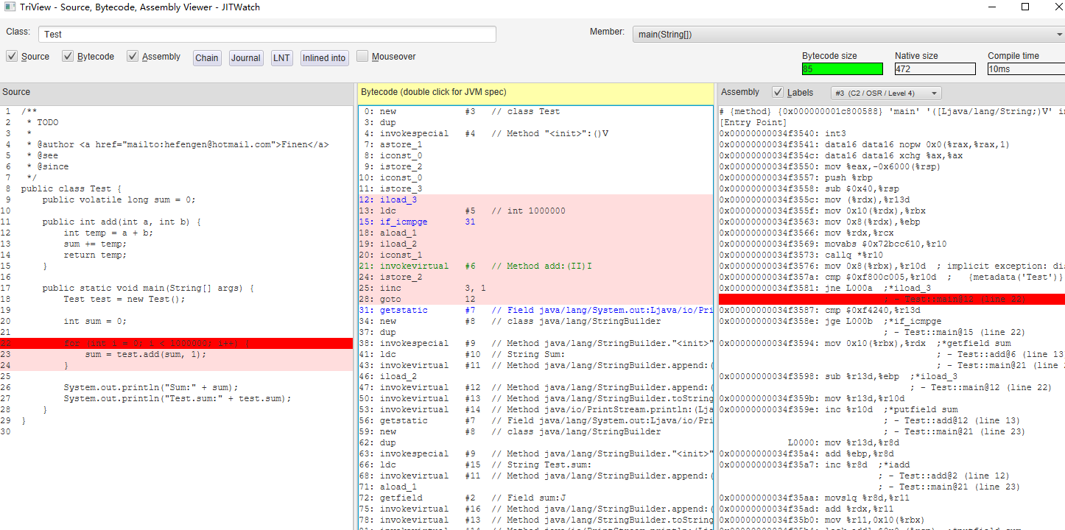1065x530 pixels.
Task: Click the JITWatch app icon in title bar
Action: pos(9,7)
